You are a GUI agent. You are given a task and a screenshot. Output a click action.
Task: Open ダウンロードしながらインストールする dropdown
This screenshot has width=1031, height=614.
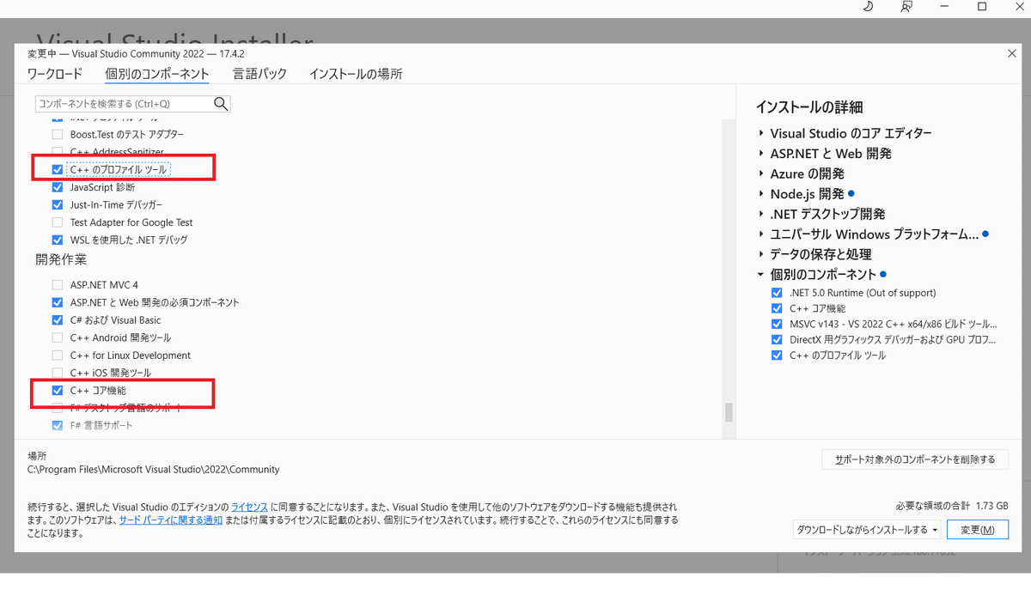(x=867, y=530)
